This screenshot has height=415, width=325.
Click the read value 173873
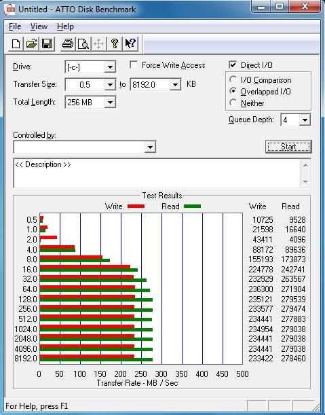coord(293,259)
